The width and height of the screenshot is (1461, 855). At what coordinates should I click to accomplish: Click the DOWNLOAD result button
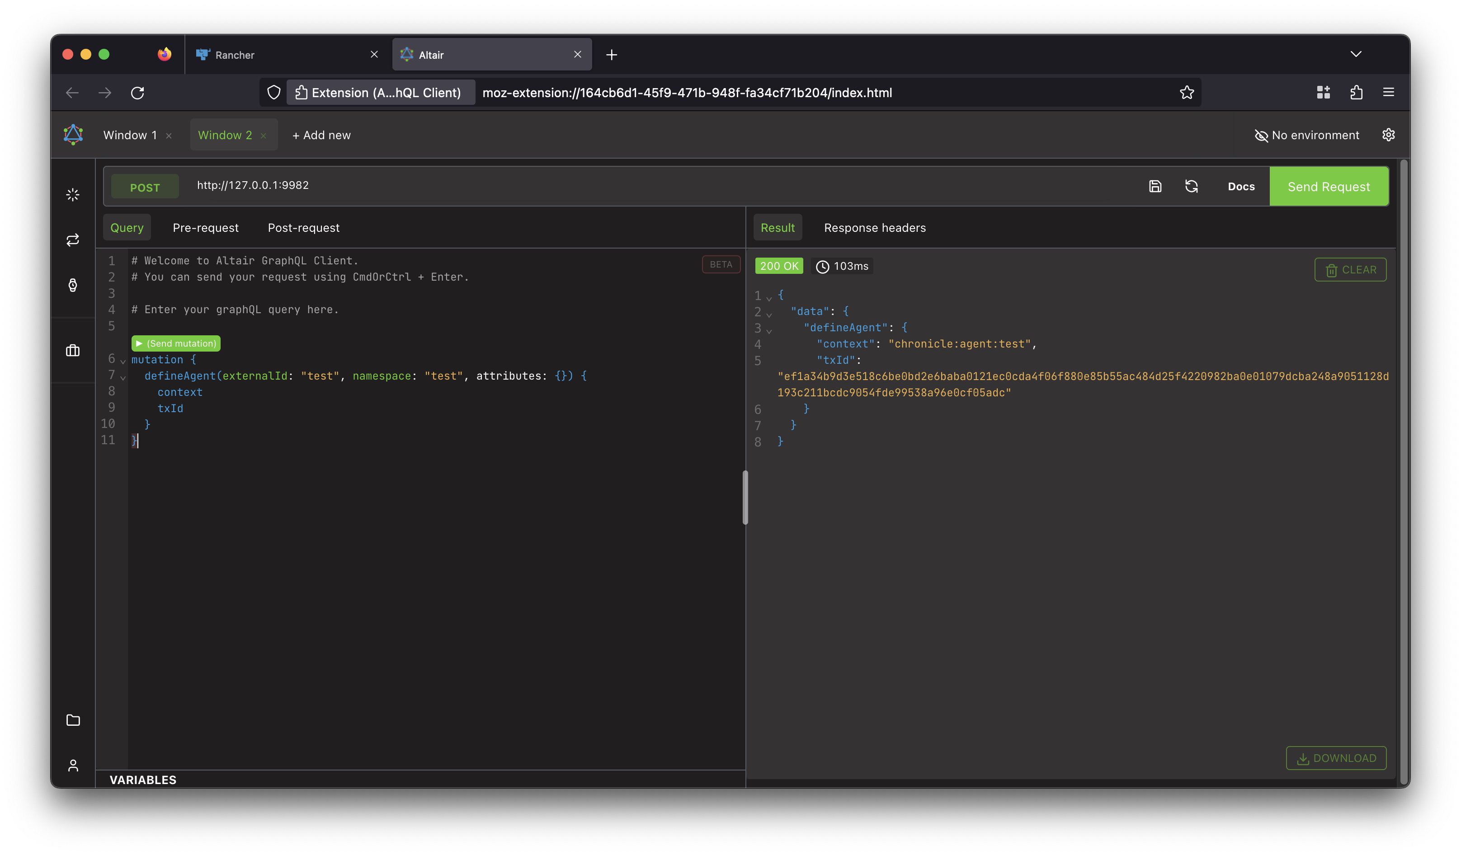tap(1337, 757)
